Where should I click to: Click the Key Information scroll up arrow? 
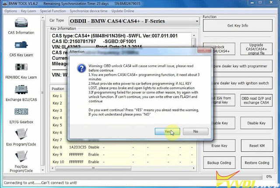click(194, 35)
